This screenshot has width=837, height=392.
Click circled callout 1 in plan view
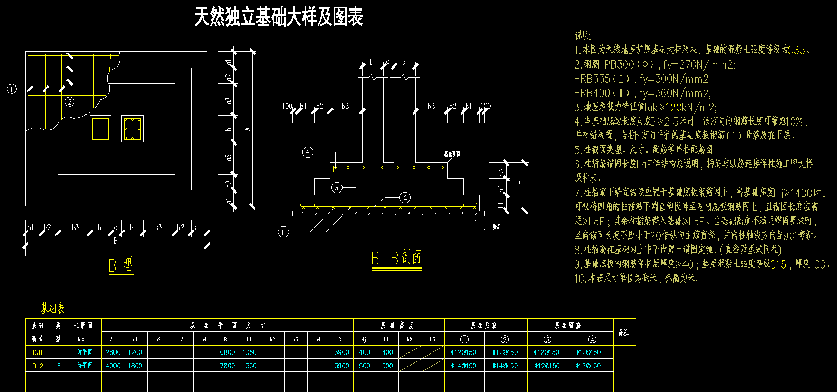pos(12,89)
